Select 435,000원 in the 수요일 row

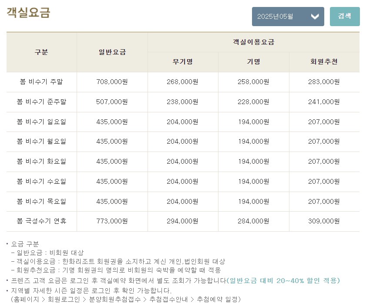point(112,181)
